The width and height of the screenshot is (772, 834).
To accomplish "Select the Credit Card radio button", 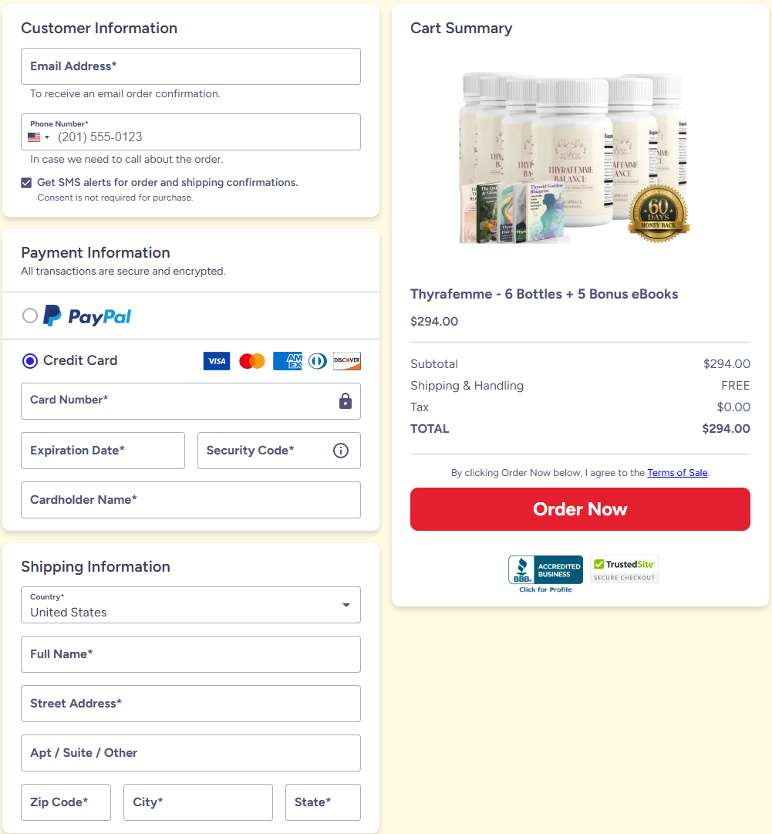I will click(30, 361).
